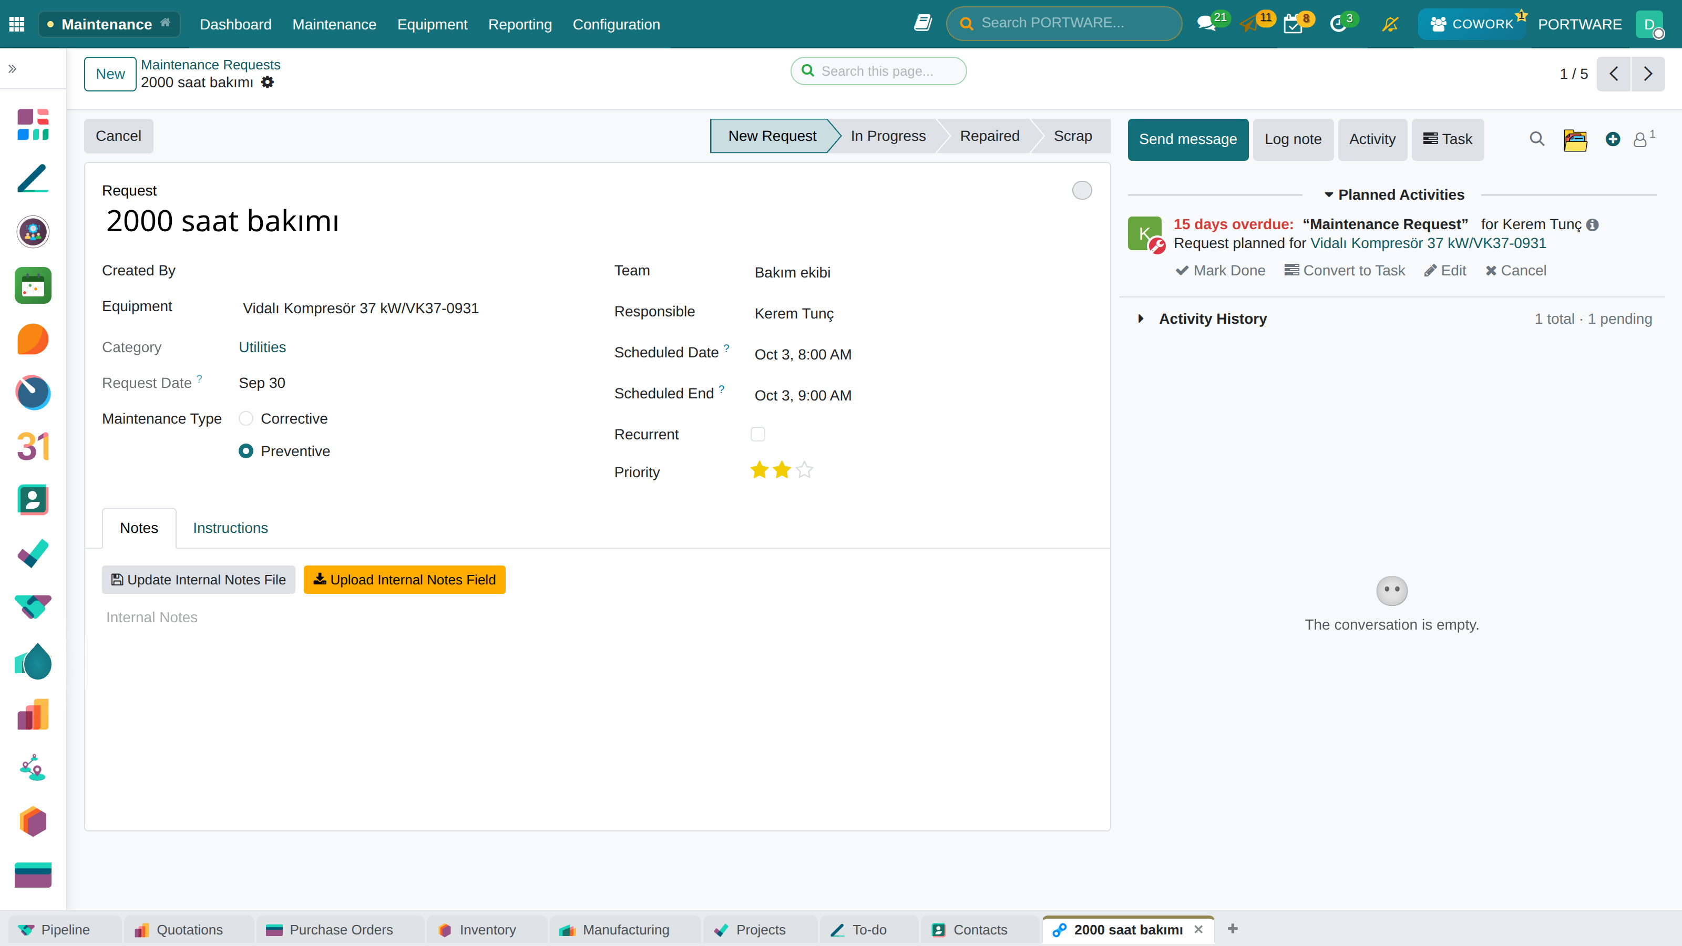This screenshot has height=946, width=1682.
Task: Open the chat messages icon with 21 badge
Action: [x=1207, y=24]
